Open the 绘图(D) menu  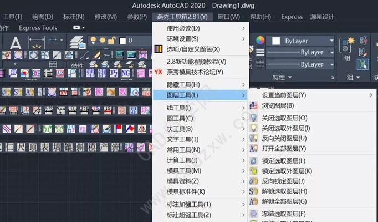click(43, 17)
